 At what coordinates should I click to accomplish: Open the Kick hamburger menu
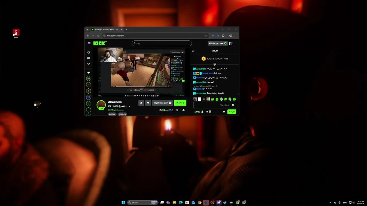point(89,43)
